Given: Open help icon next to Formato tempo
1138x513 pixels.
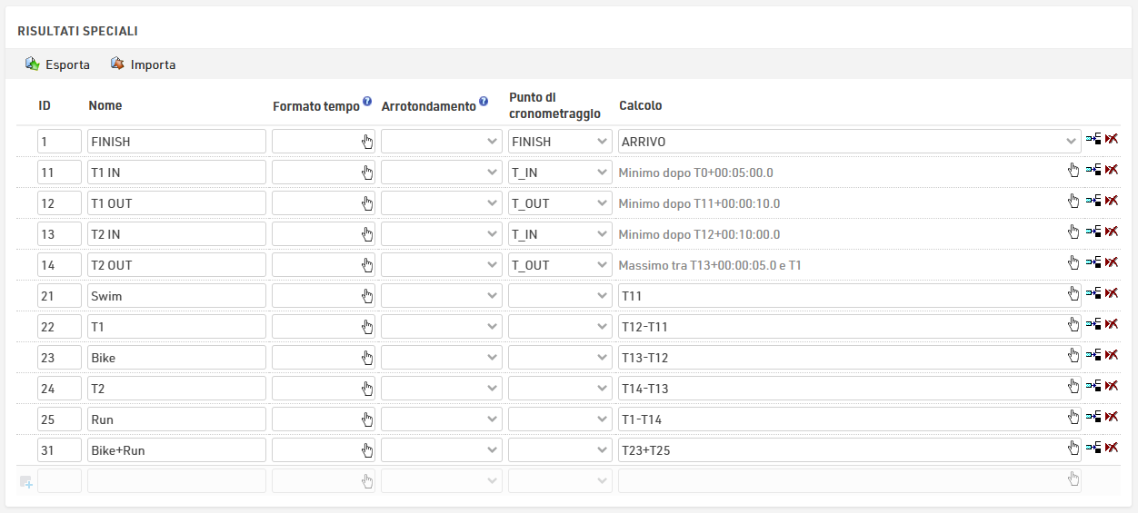Looking at the screenshot, I should pyautogui.click(x=367, y=102).
